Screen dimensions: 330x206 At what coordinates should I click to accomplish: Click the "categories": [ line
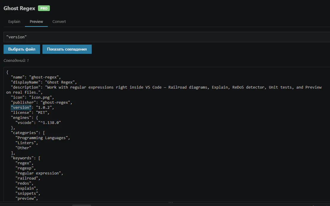tap(28, 133)
